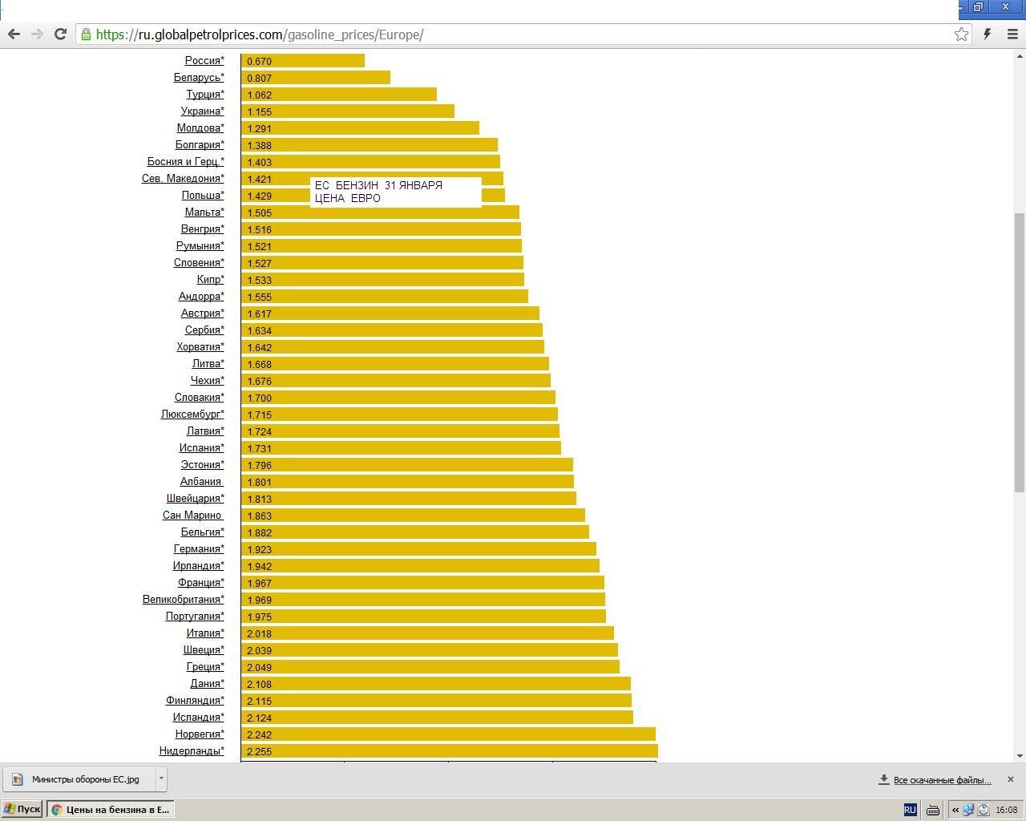Open the Польша country link
The width and height of the screenshot is (1026, 821).
(203, 195)
